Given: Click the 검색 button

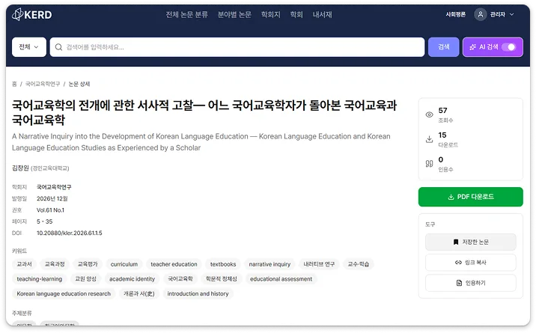Looking at the screenshot, I should tap(444, 47).
